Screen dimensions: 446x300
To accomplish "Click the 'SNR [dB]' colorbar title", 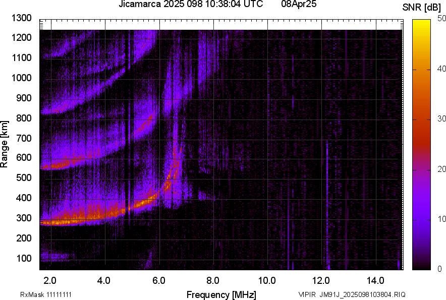I will 422,8.
